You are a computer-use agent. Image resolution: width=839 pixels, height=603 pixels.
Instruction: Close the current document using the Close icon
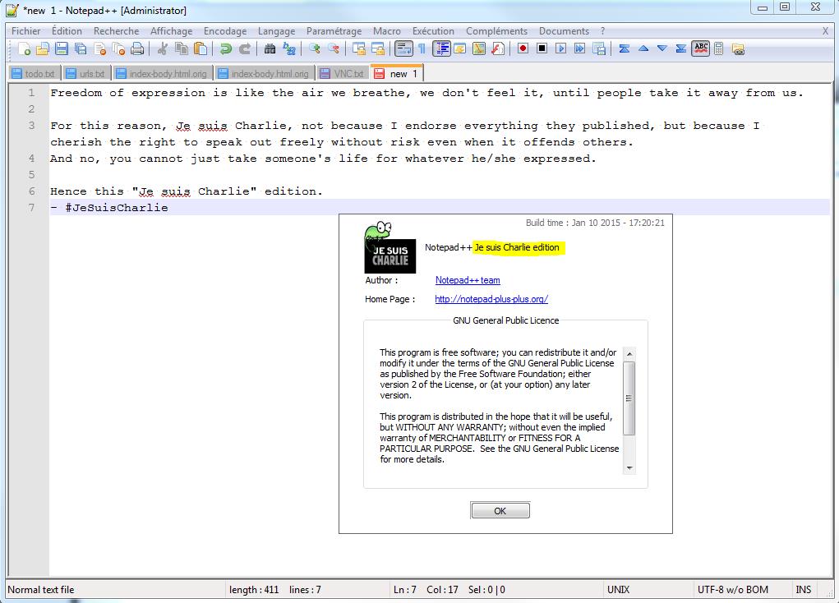(99, 49)
